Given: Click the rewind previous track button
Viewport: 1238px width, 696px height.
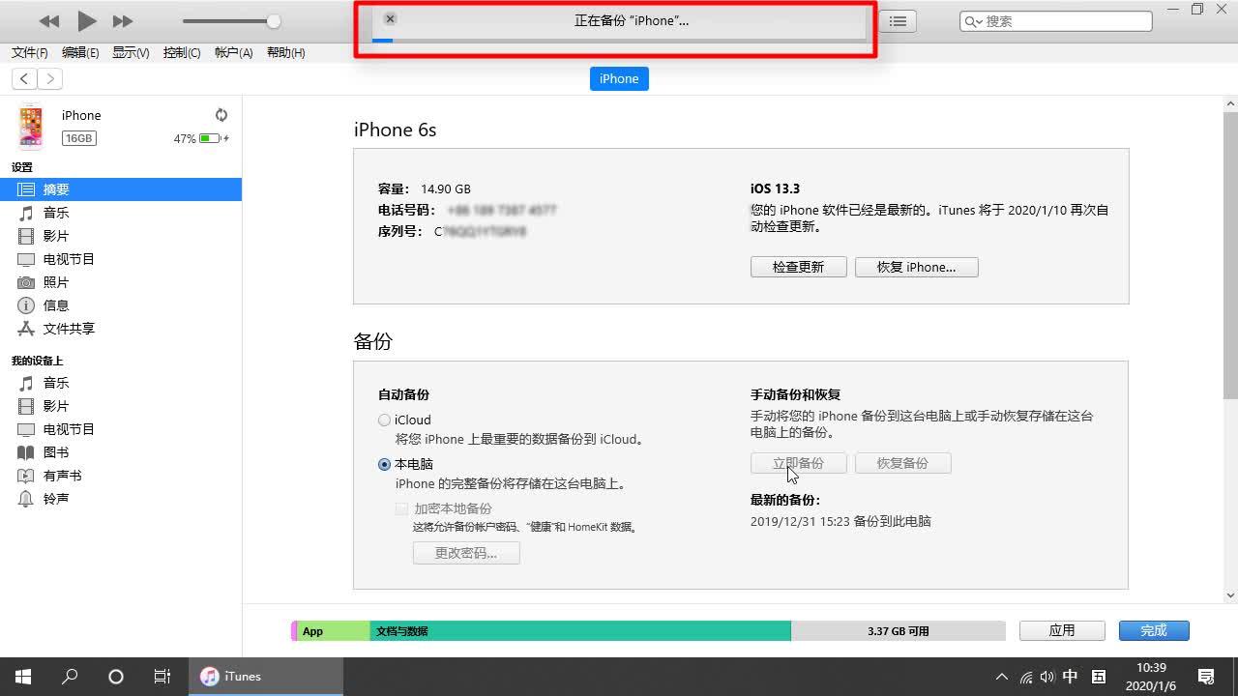Looking at the screenshot, I should pos(49,21).
